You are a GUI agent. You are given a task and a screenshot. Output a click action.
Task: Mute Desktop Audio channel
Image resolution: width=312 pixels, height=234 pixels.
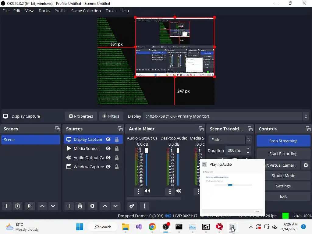[179, 191]
